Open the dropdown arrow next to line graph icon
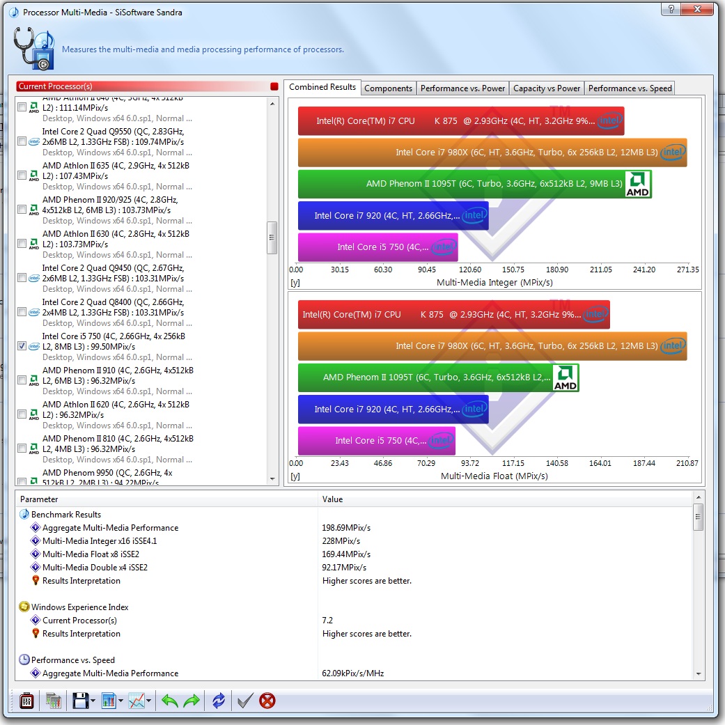This screenshot has width=725, height=725. [x=148, y=701]
